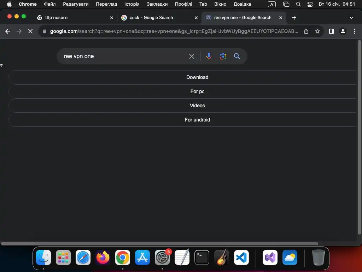The width and height of the screenshot is (362, 272).
Task: Search by image with Google Lens
Action: [223, 56]
